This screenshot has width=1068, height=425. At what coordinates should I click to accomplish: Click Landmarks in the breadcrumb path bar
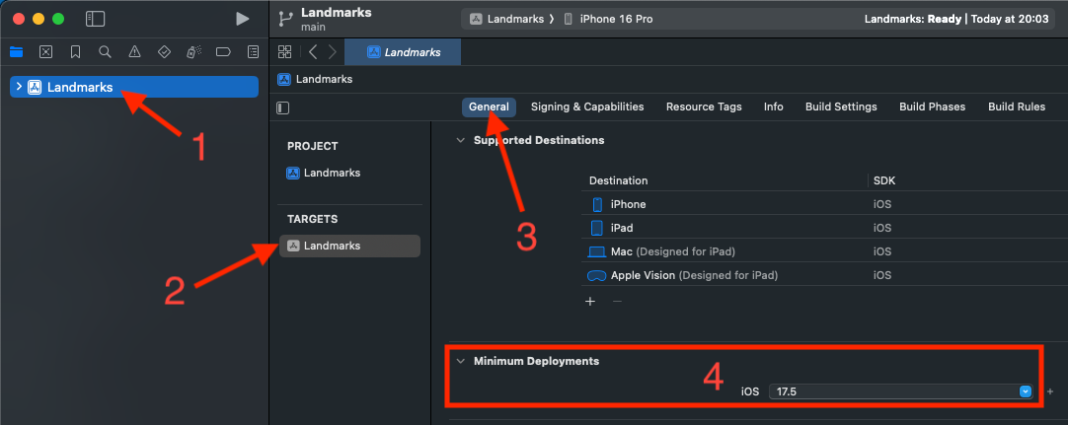tap(324, 79)
